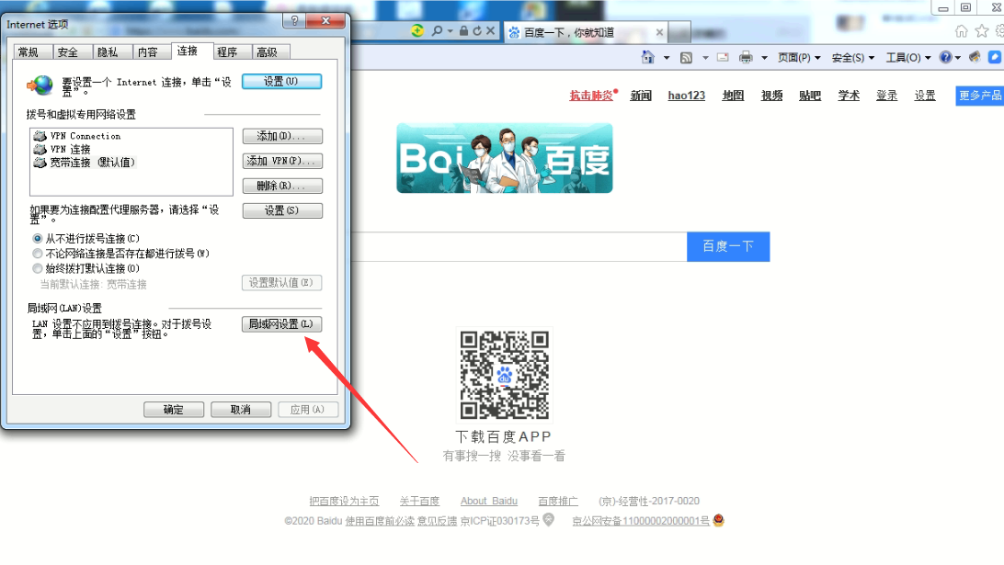The image size is (1004, 565).
Task: Click the blue square icon at command bar end
Action: 995,57
